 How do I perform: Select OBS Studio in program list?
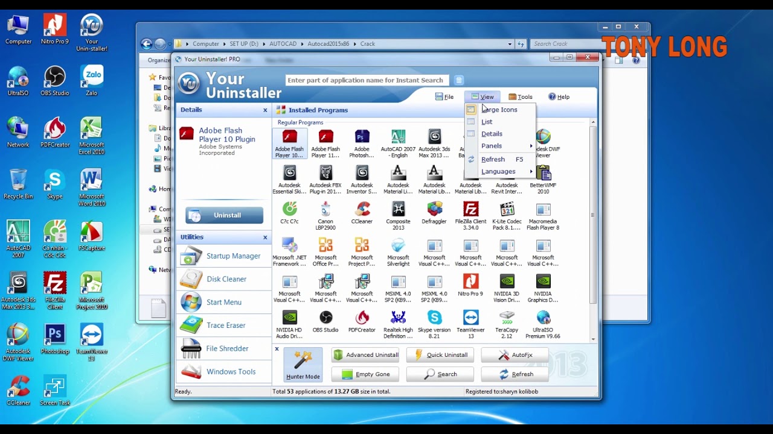(x=326, y=322)
